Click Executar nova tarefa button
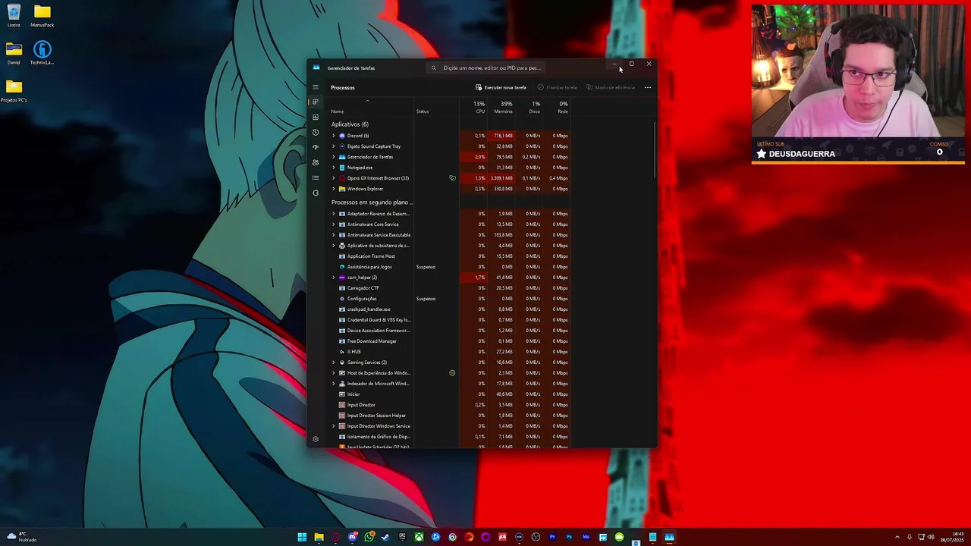 tap(501, 87)
